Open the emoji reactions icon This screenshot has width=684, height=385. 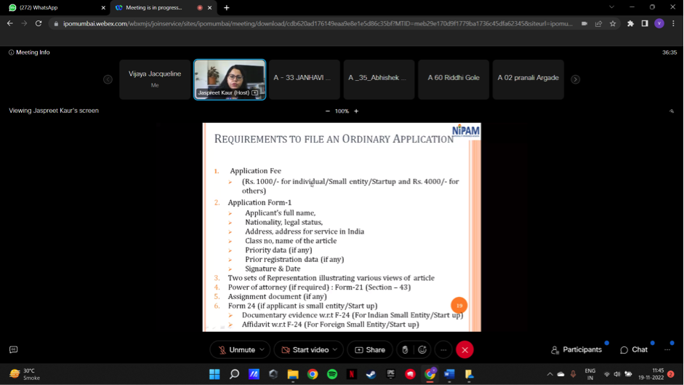pyautogui.click(x=422, y=350)
